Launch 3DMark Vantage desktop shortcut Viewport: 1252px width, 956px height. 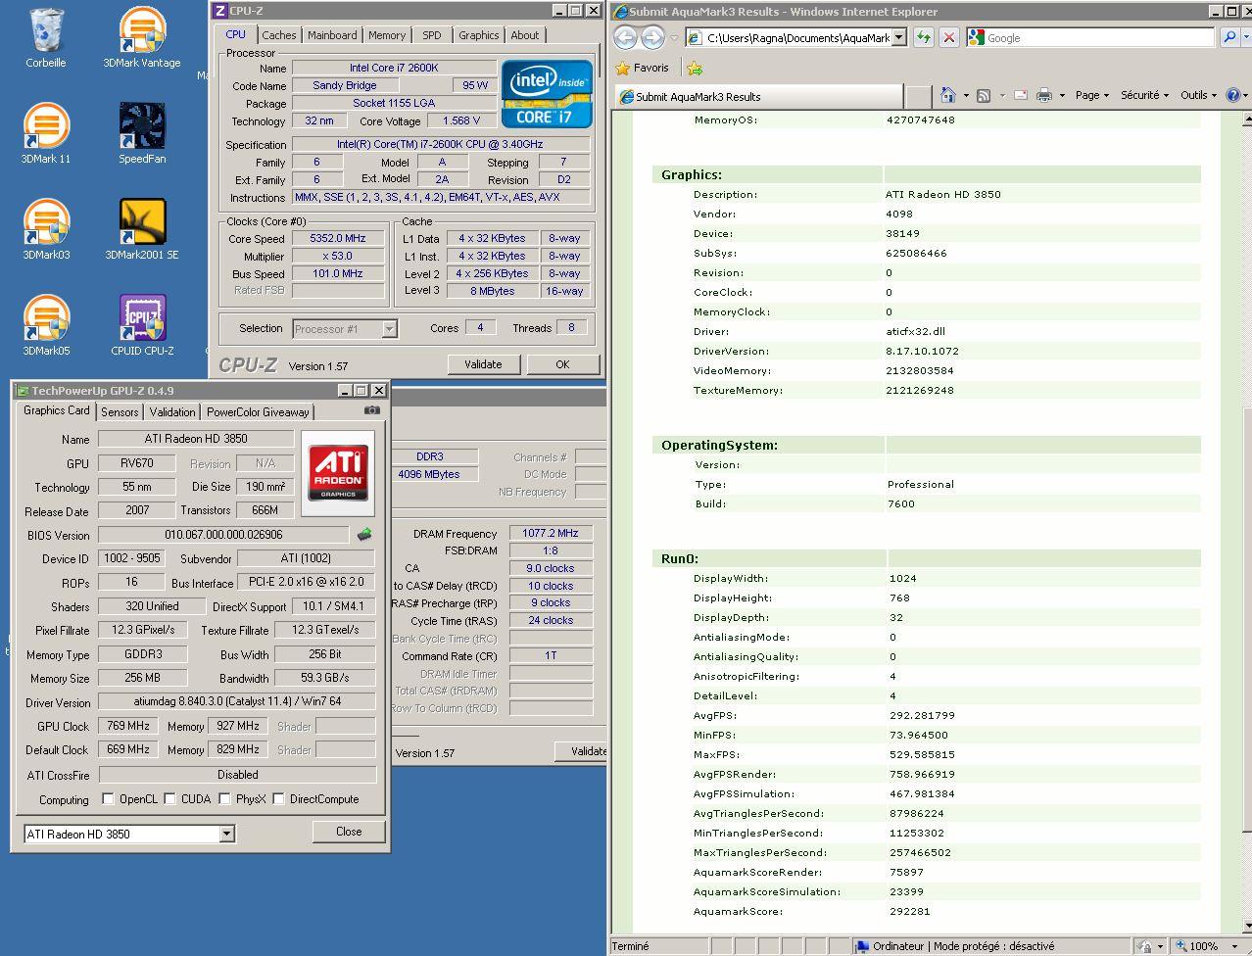click(142, 37)
